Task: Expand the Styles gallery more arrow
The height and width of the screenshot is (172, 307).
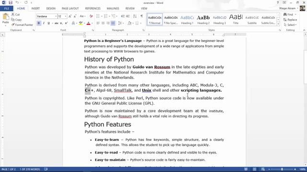Action: click(x=278, y=24)
